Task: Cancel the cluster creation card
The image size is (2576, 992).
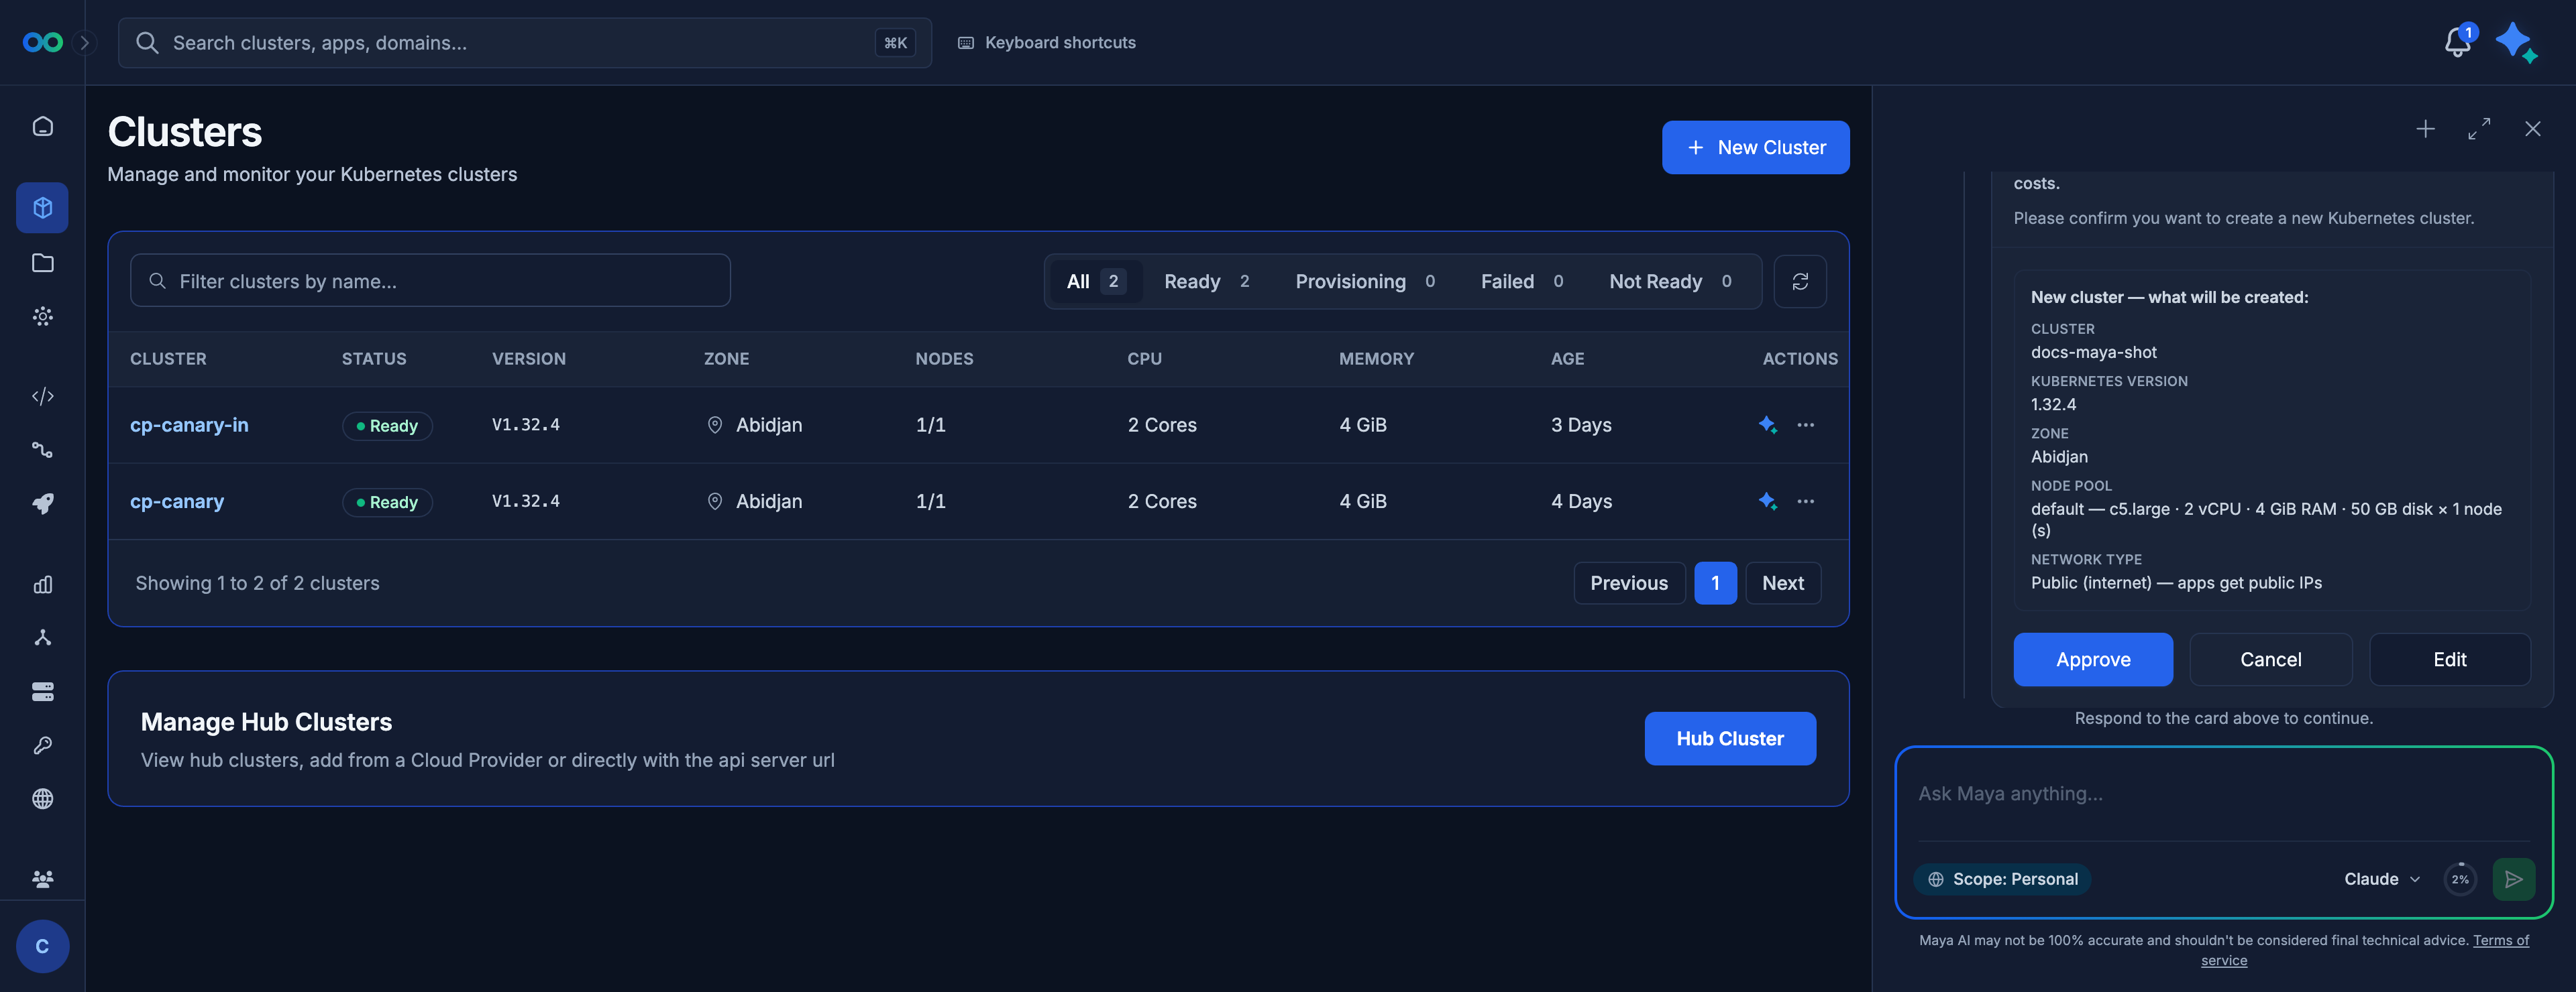Action: pos(2270,660)
